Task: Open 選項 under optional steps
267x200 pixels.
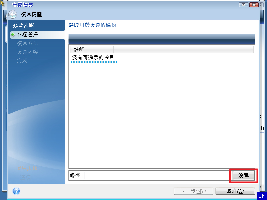Action: pyautogui.click(x=25, y=177)
